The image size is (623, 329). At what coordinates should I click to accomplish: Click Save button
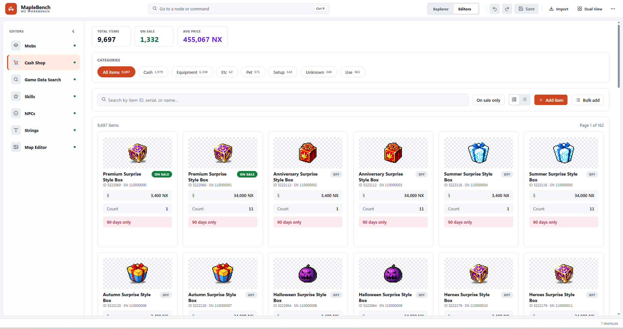[526, 9]
